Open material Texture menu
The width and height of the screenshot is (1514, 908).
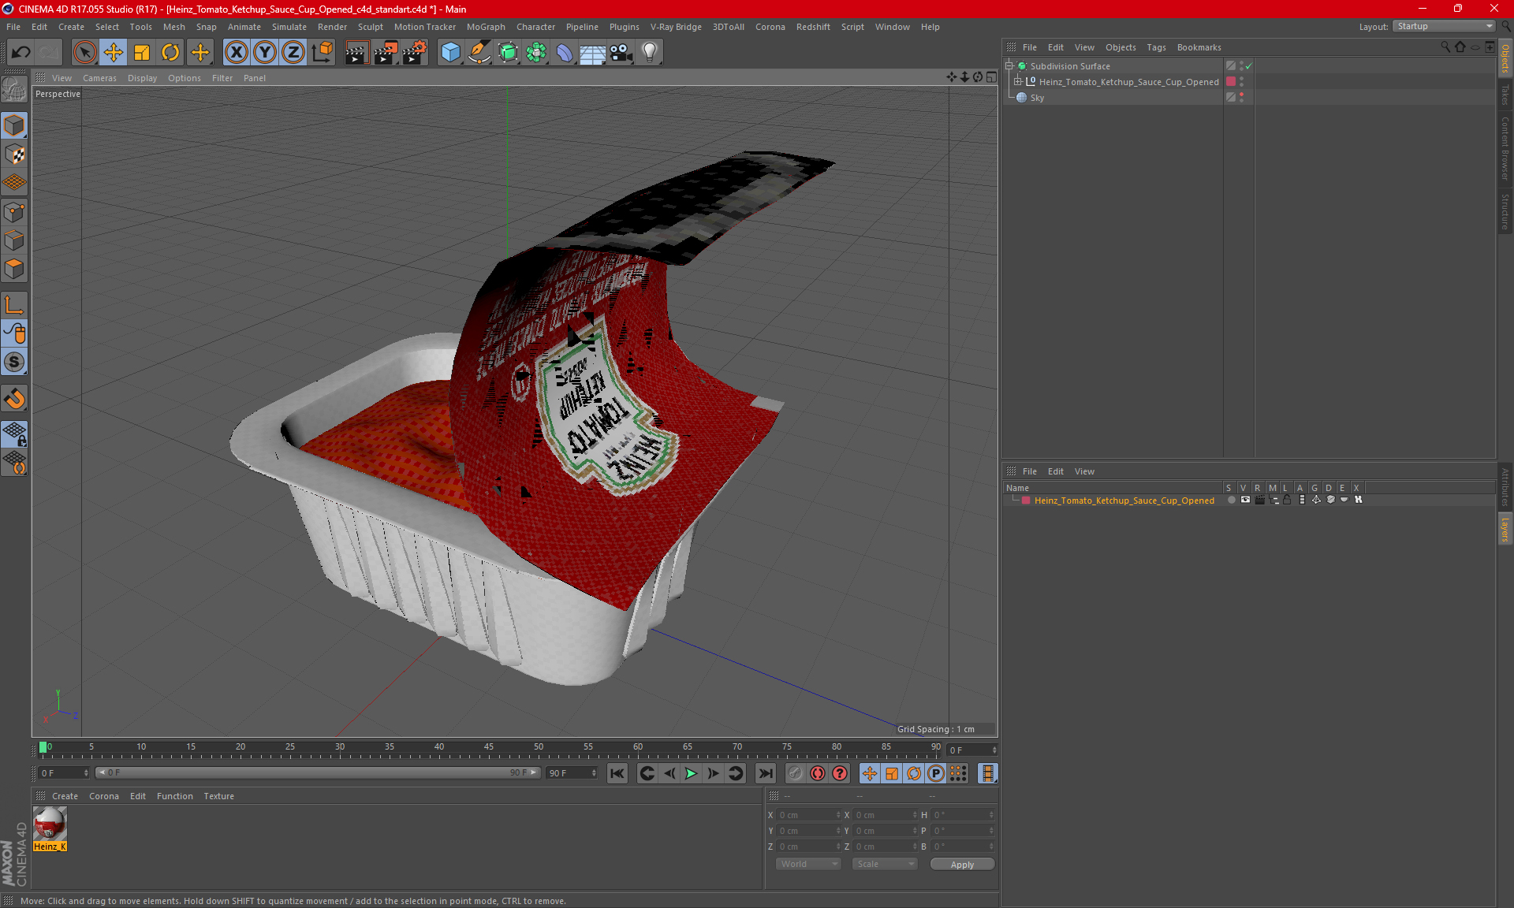click(x=218, y=796)
